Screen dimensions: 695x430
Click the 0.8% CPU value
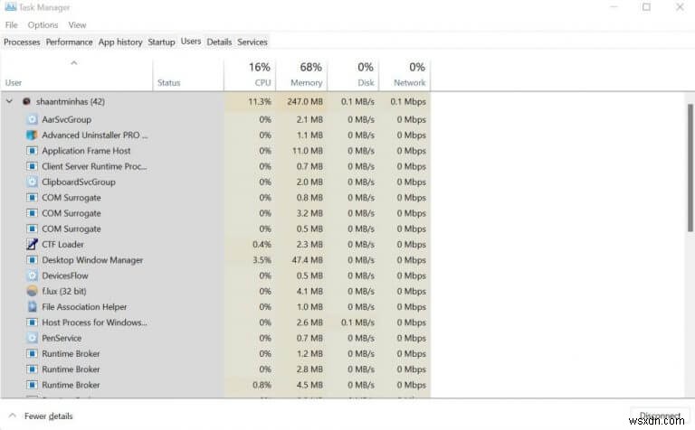(262, 385)
